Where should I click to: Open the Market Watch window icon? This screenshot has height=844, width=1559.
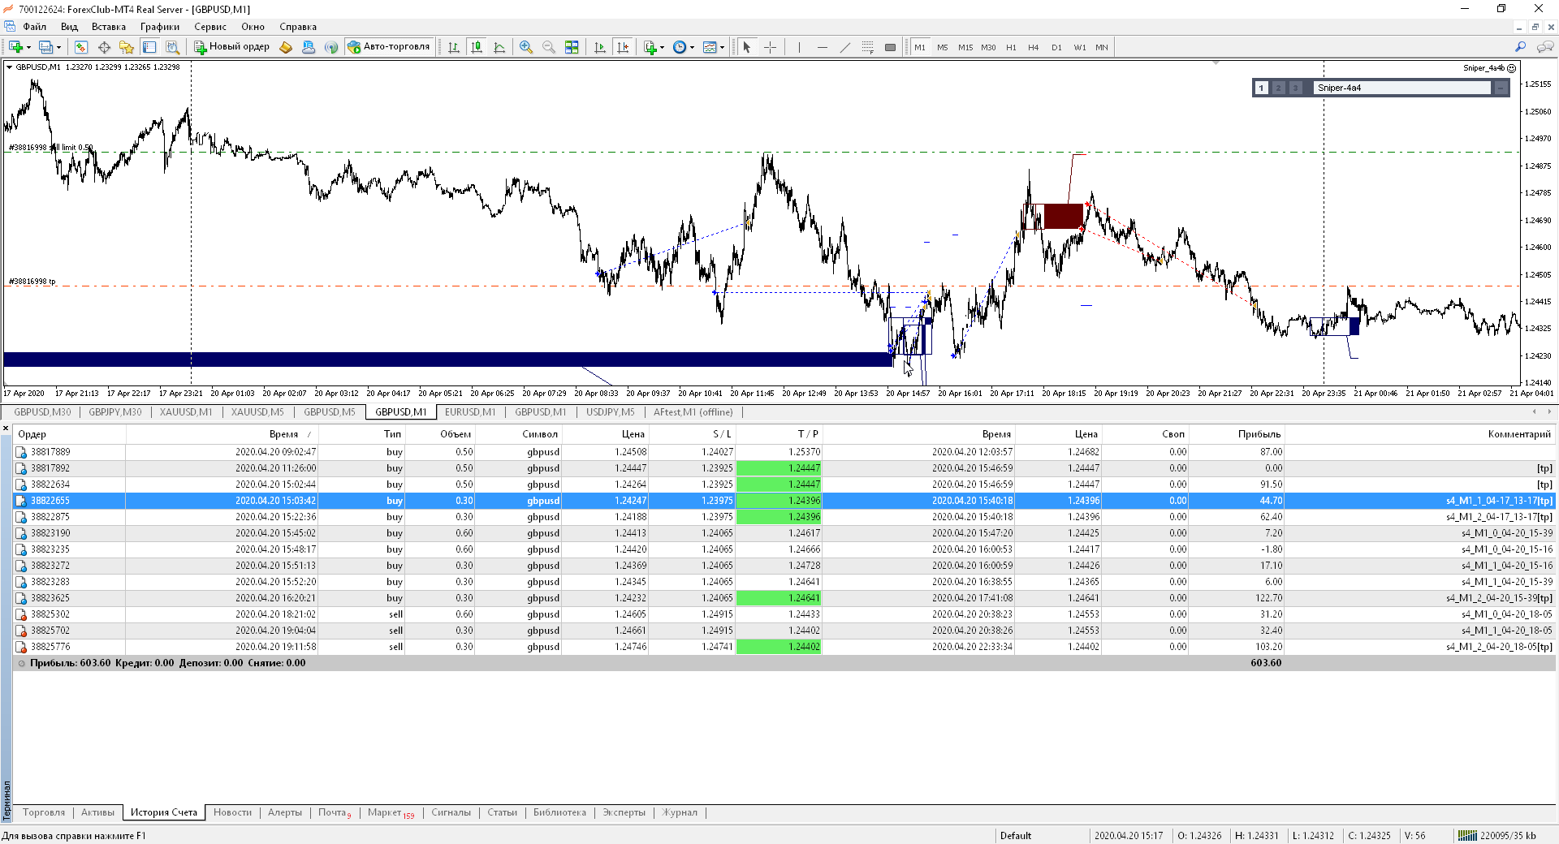[x=81, y=47]
